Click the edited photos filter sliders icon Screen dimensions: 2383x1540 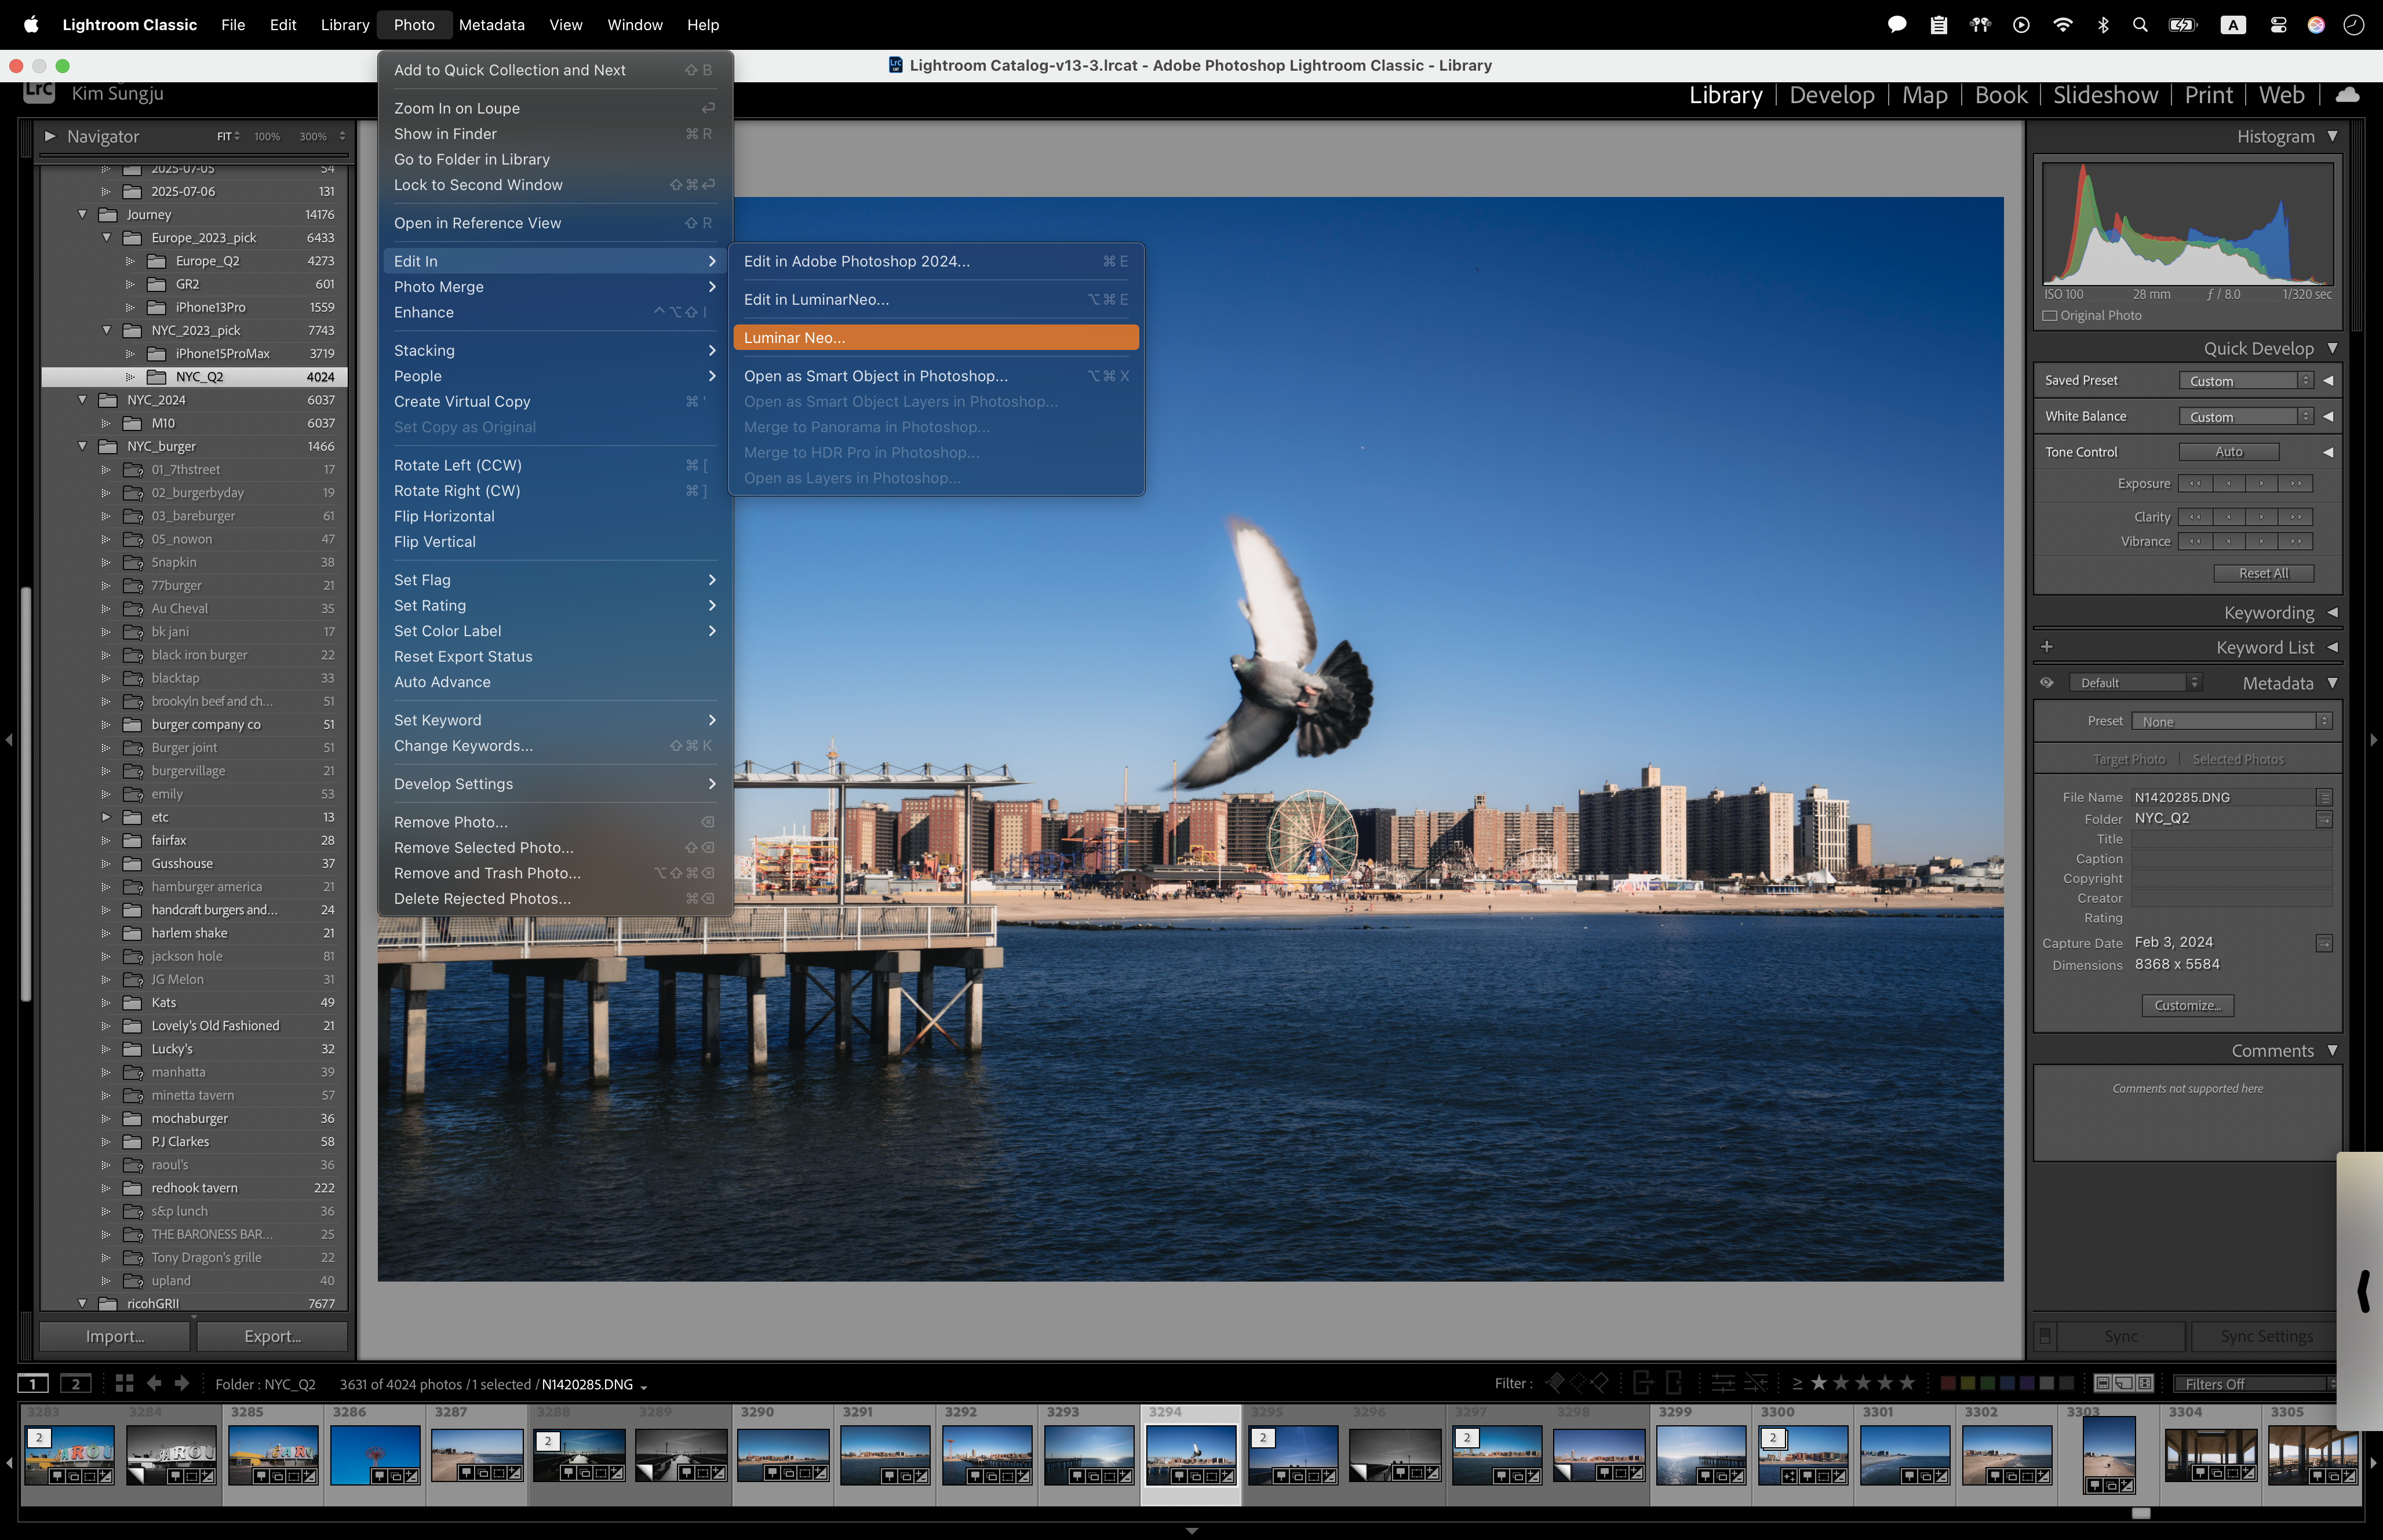click(1723, 1383)
